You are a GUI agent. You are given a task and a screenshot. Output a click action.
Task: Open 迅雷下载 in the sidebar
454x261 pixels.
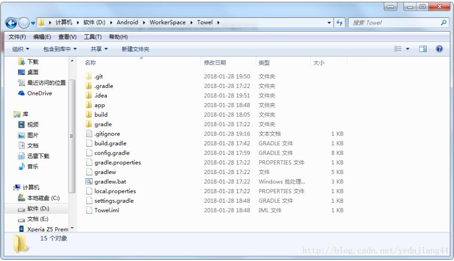click(x=33, y=156)
